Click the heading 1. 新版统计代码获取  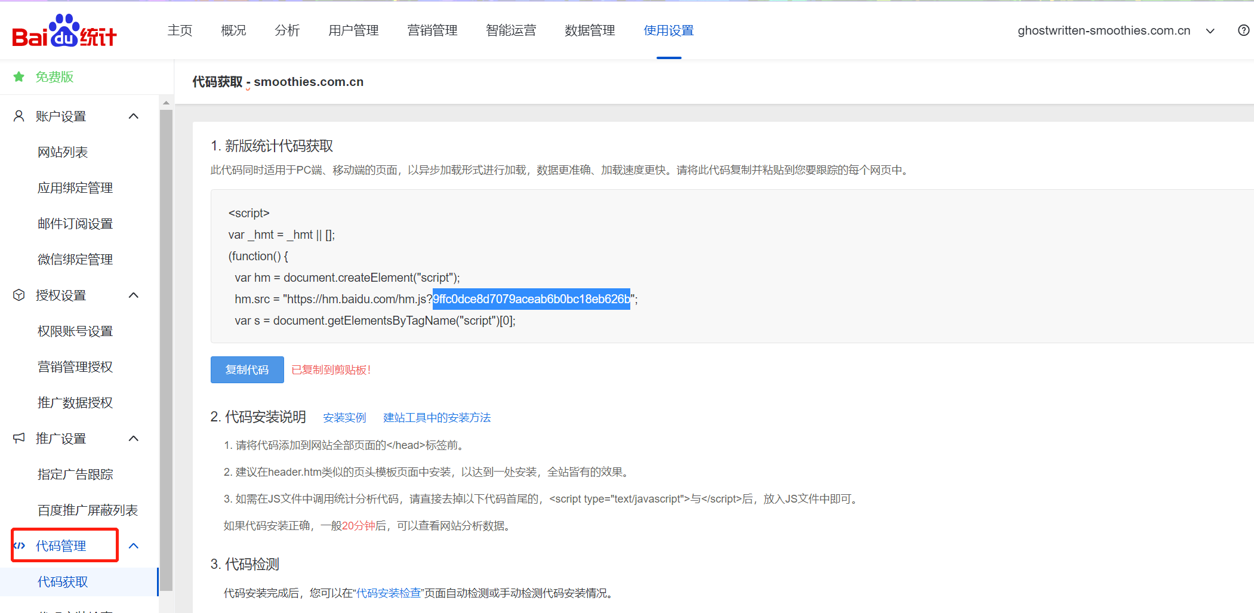point(272,146)
